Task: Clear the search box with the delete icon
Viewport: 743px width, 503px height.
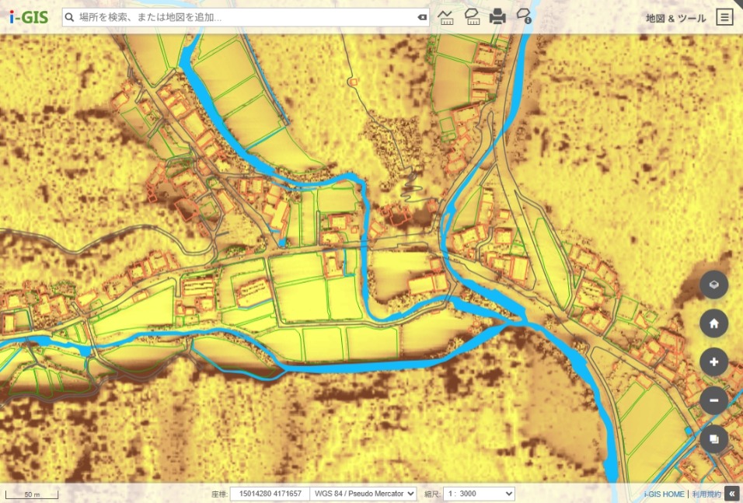Action: click(421, 17)
